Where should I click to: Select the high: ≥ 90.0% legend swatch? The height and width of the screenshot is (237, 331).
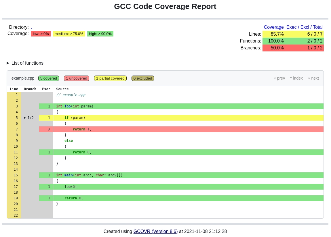[100, 34]
